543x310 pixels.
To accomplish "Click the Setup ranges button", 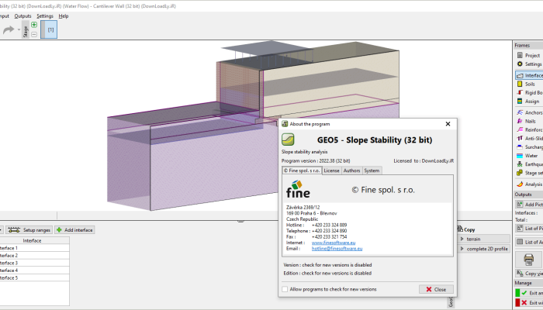I will point(29,229).
